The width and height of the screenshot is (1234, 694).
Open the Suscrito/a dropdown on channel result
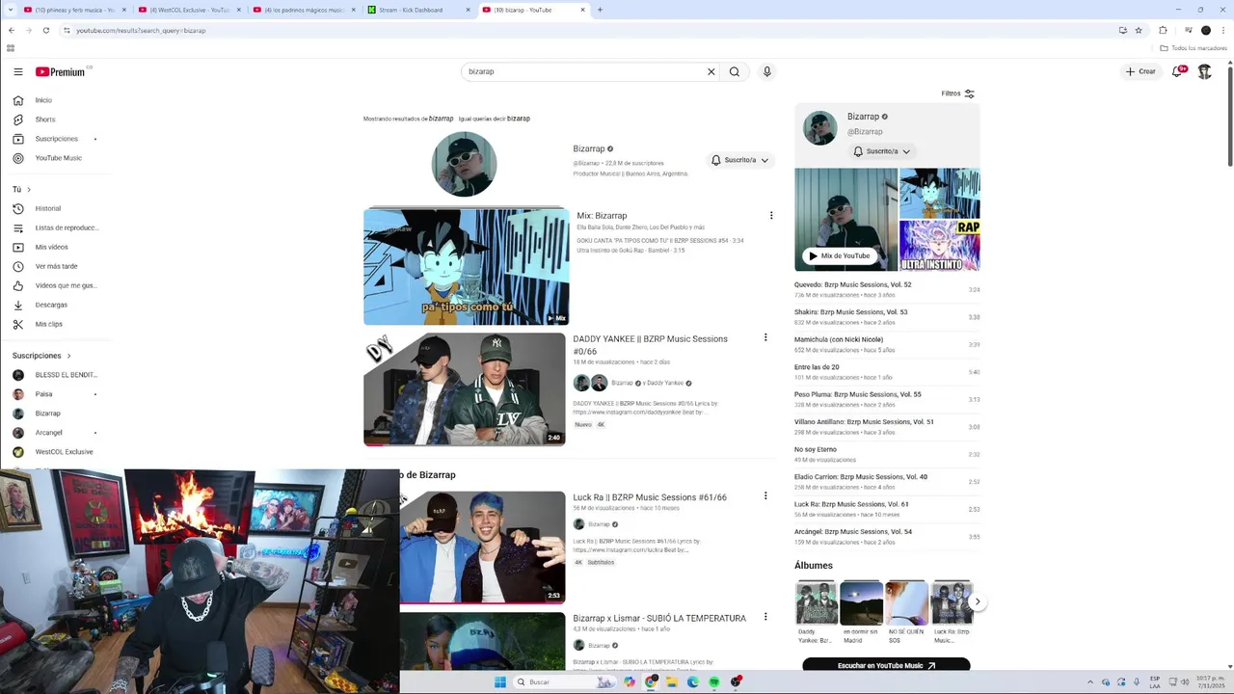tap(739, 160)
